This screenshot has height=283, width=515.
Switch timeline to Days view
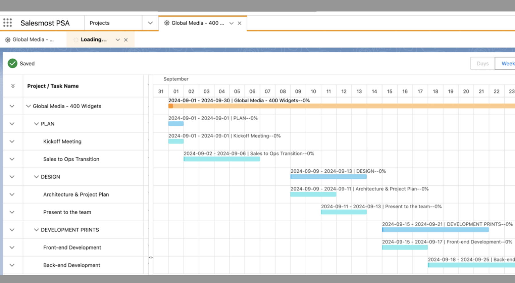482,63
